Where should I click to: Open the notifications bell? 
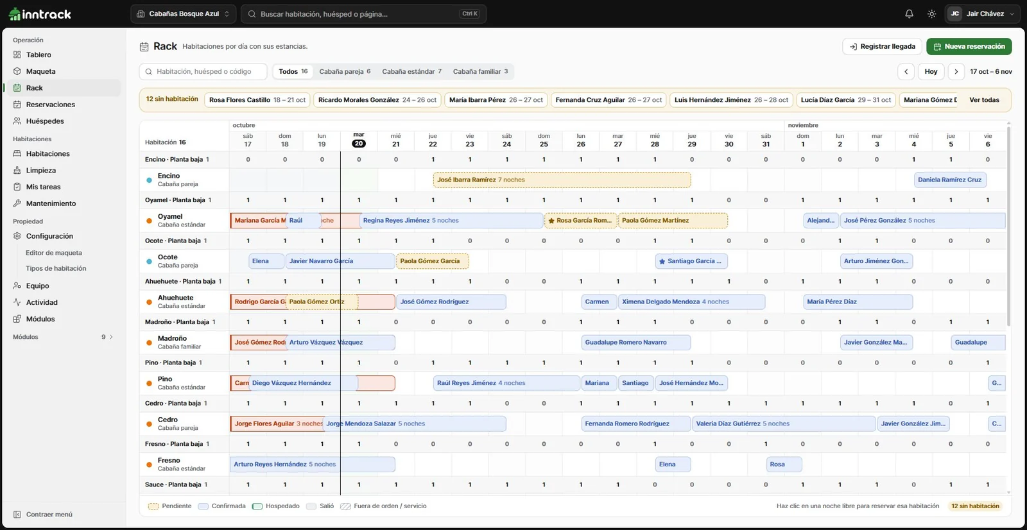909,13
